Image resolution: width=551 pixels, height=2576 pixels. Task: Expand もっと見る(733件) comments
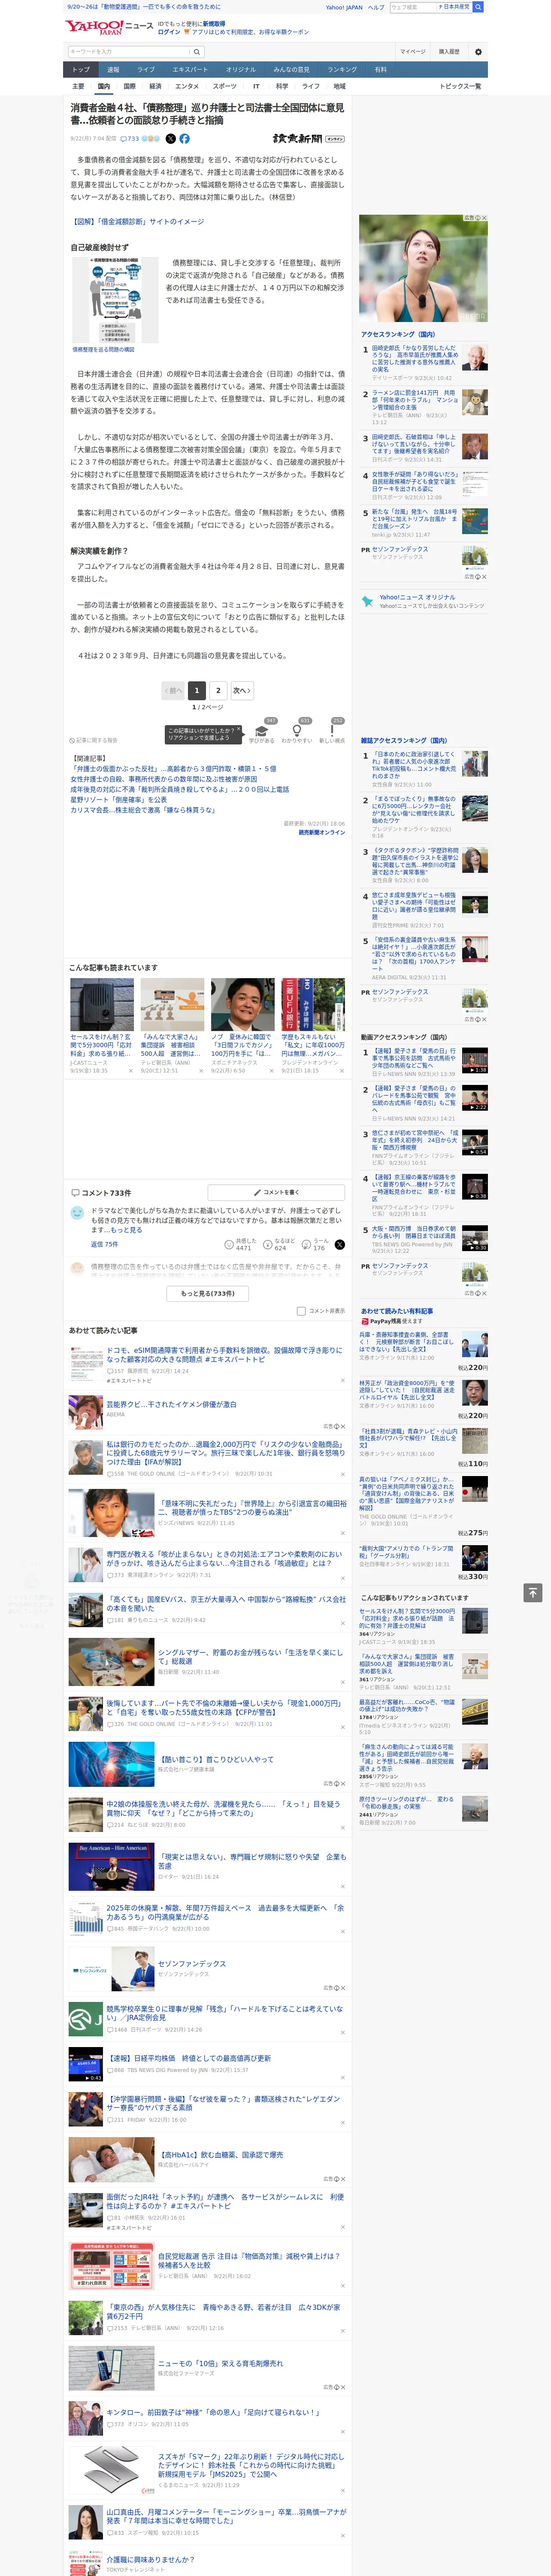click(x=207, y=1293)
